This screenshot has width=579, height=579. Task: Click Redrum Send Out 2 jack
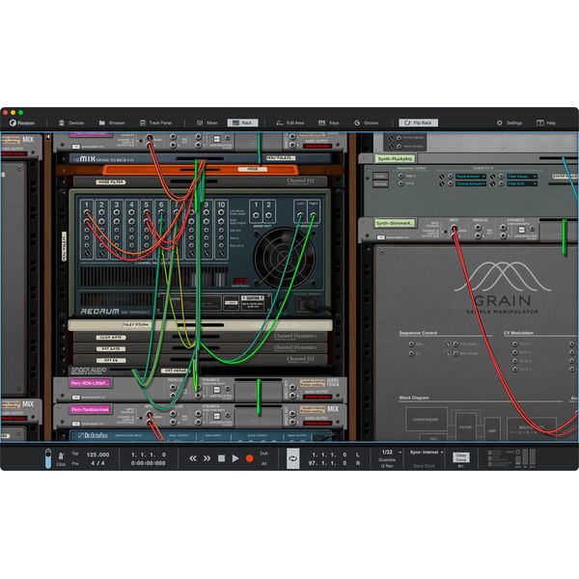[x=269, y=215]
